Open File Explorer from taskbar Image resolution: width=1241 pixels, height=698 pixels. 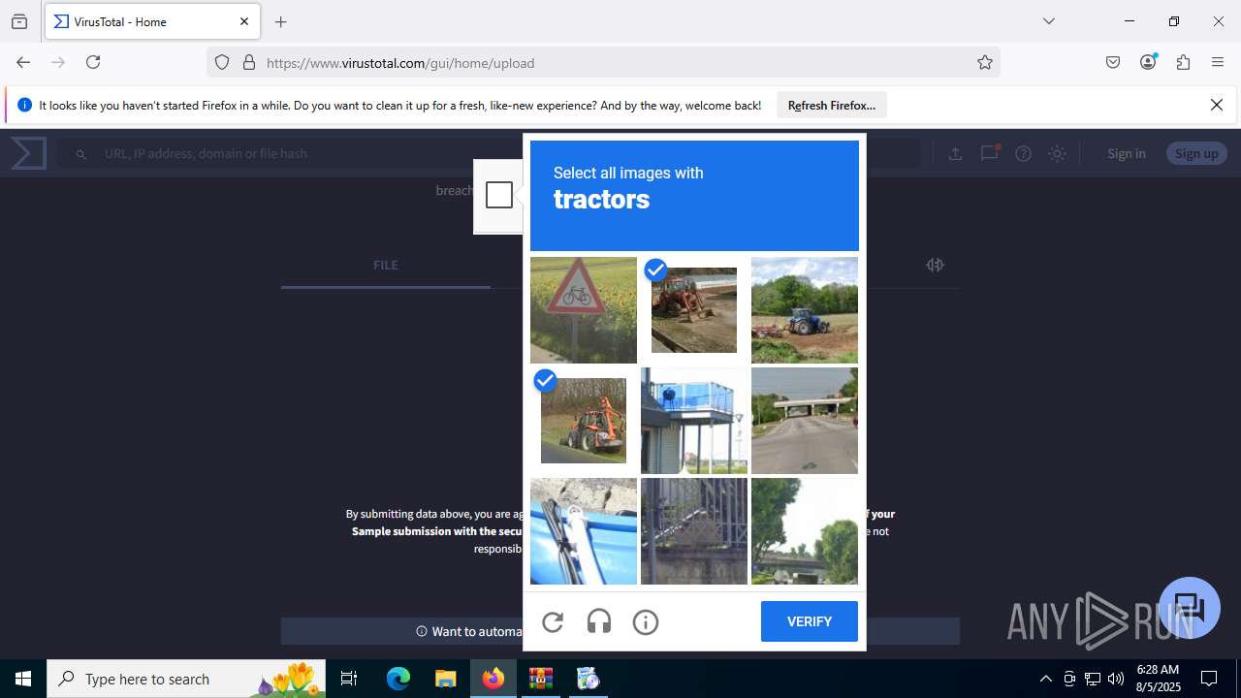[x=445, y=679]
